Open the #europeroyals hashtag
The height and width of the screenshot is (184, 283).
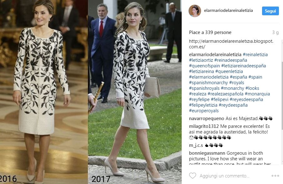point(204,111)
